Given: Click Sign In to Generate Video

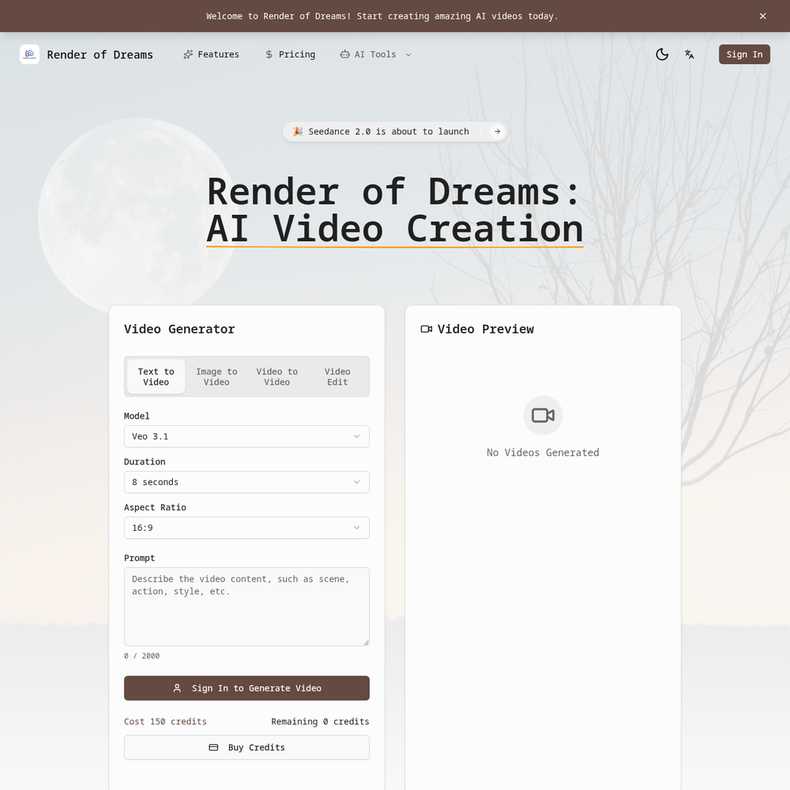Looking at the screenshot, I should (246, 688).
